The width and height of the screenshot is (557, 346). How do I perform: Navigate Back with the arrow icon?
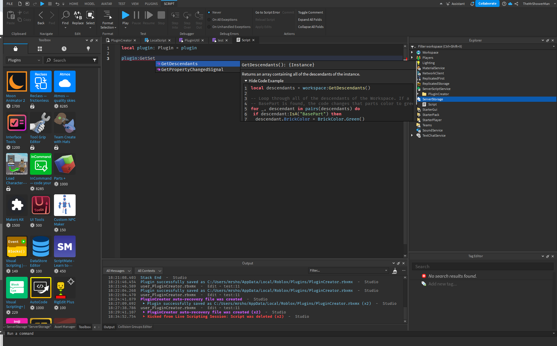41,15
